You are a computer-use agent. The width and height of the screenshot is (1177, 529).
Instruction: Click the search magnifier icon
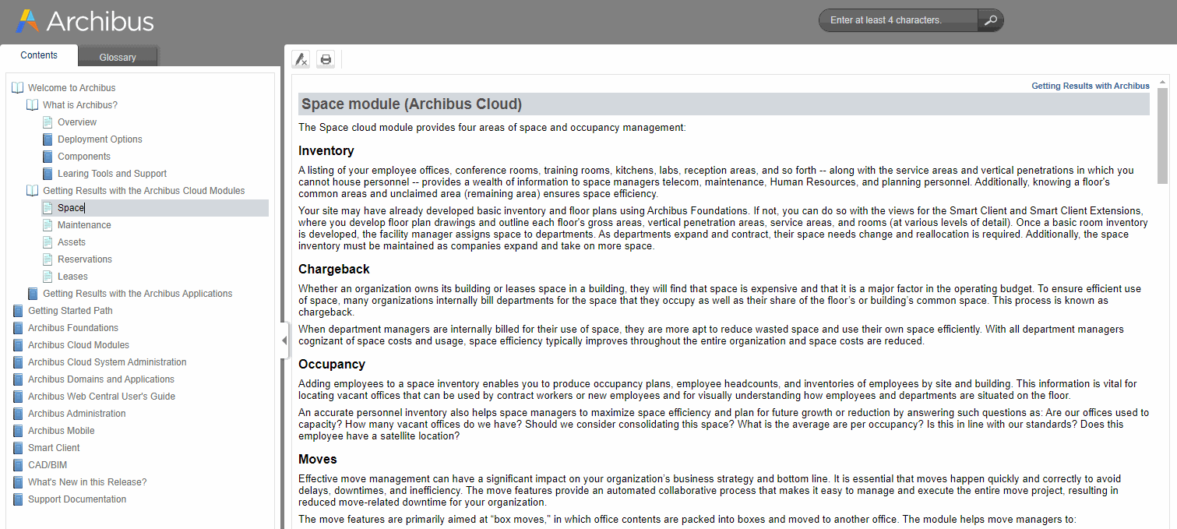coord(990,20)
